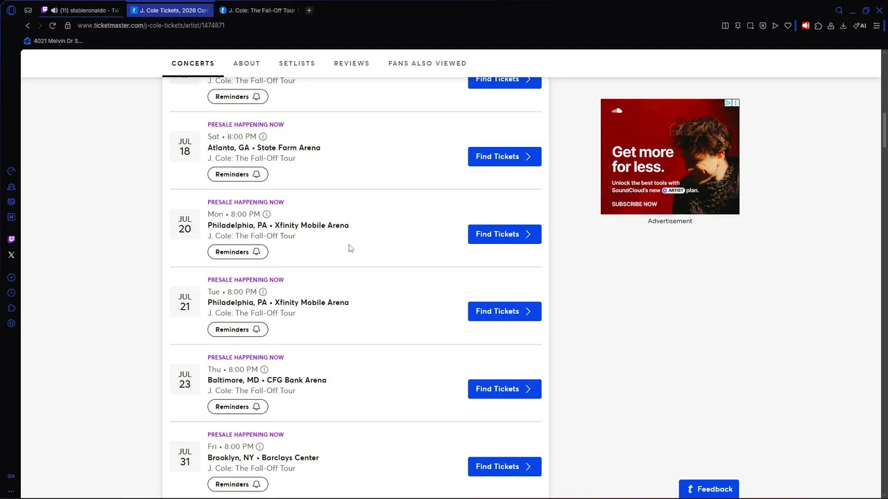
Task: Toggle Reminders for Brooklyn Barclays Center
Action: [238, 484]
